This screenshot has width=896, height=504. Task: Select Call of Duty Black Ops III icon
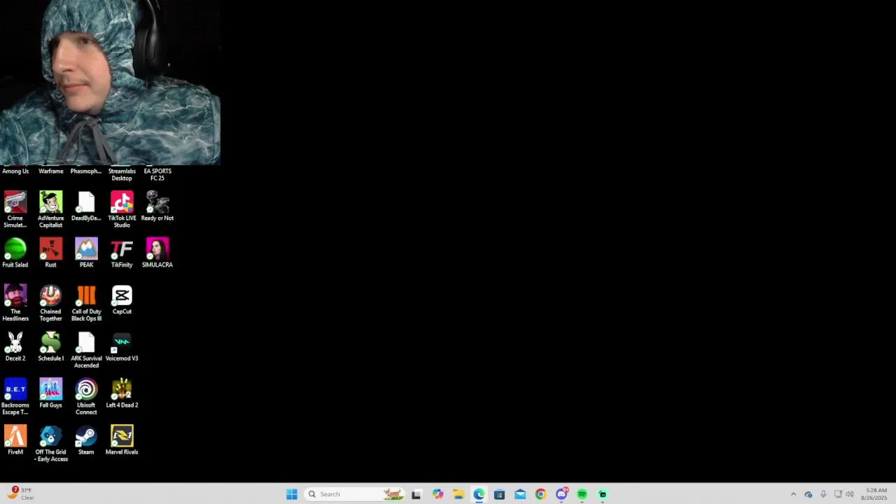(86, 303)
